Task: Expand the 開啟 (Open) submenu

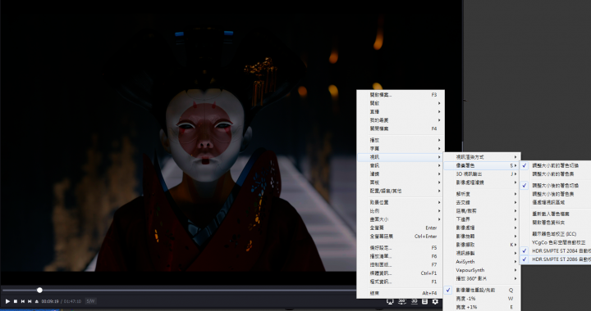Action: click(401, 103)
